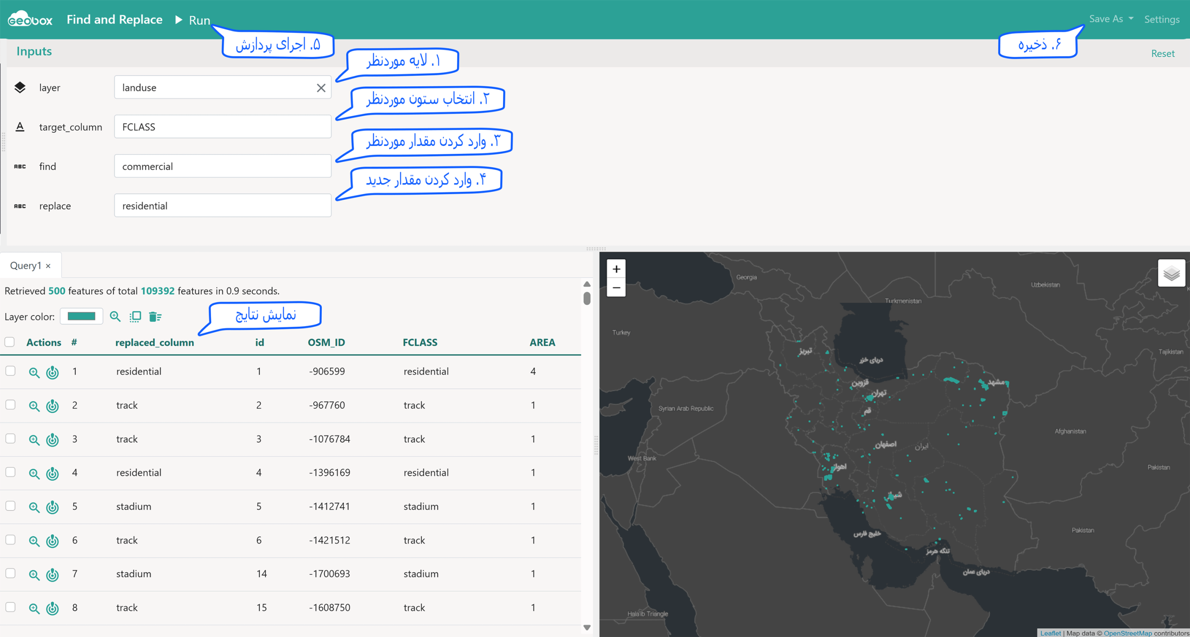Clear the landuse layer selection
Viewport: 1190px width, 637px height.
pos(321,88)
